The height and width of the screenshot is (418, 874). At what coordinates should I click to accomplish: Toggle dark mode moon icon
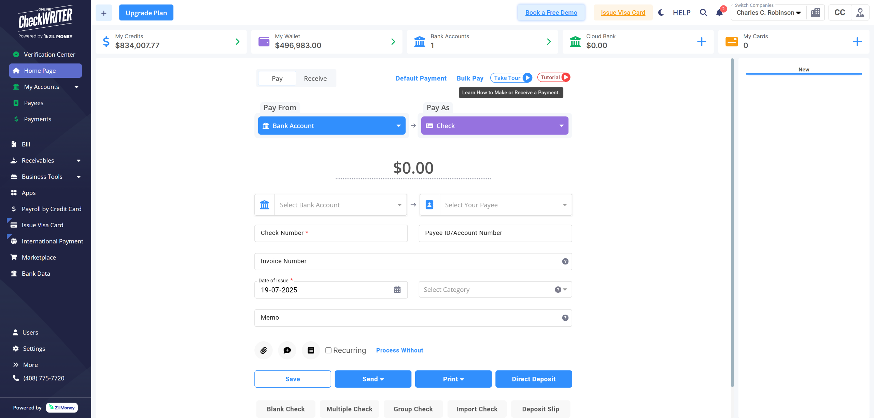pyautogui.click(x=661, y=13)
